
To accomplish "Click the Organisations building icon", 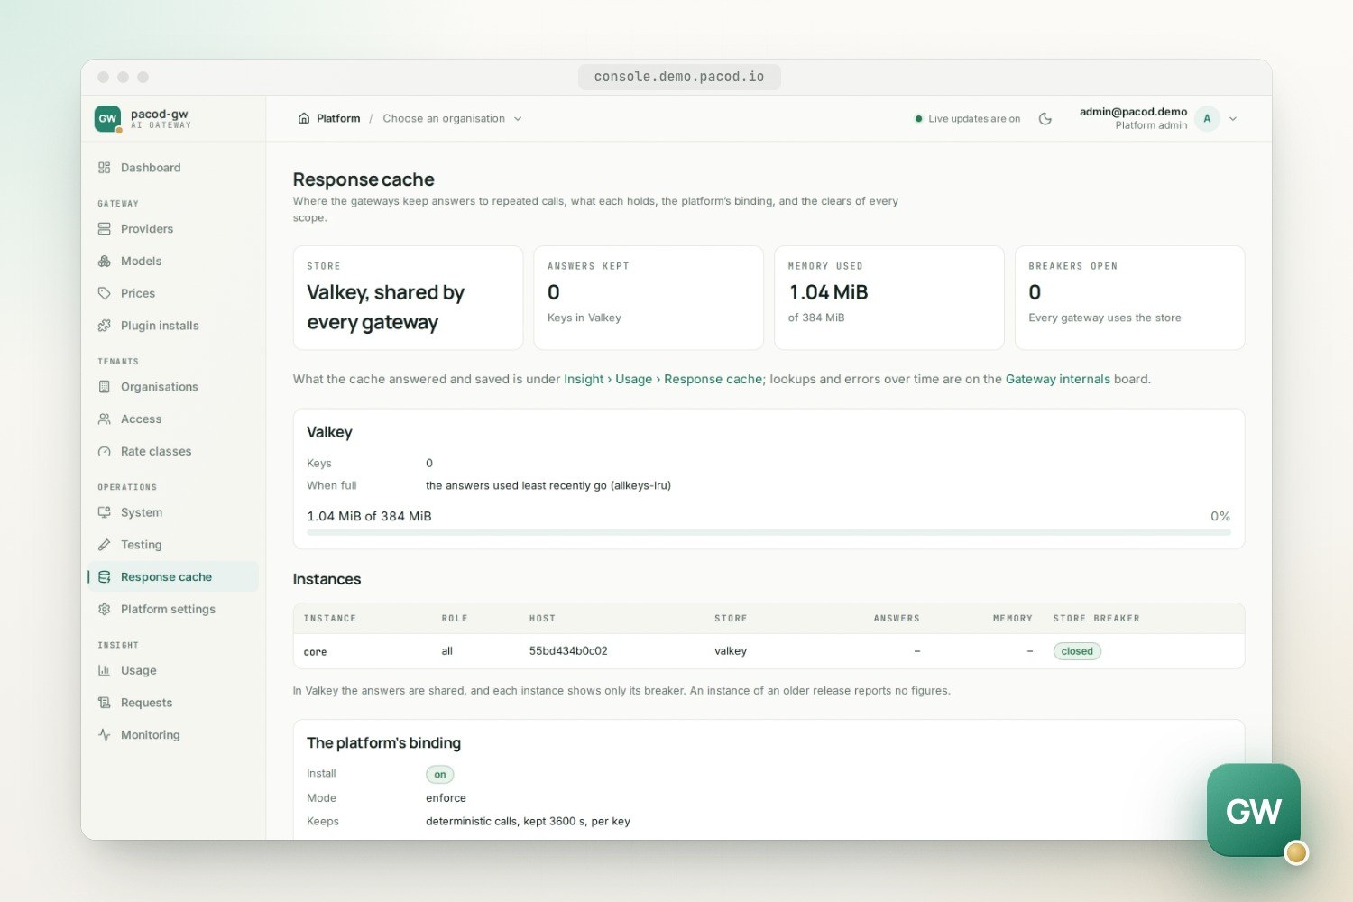I will 105,387.
